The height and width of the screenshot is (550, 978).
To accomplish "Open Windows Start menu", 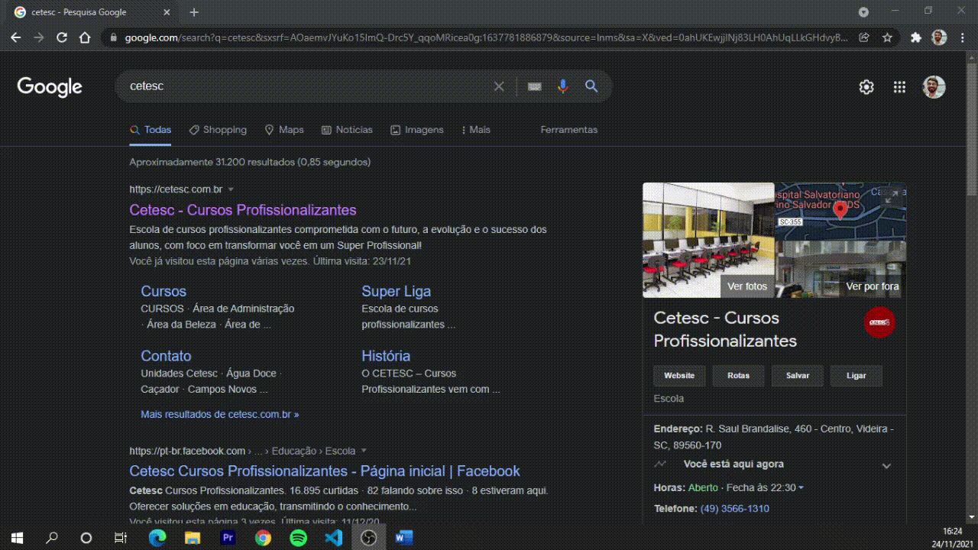I will [17, 538].
